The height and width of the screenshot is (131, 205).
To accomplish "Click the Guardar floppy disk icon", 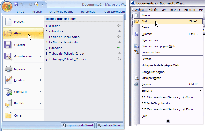I will pos(8,45).
